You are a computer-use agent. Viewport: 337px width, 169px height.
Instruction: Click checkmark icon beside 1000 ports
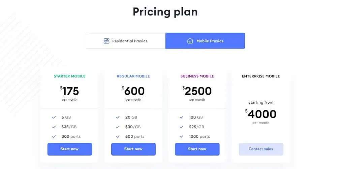[x=182, y=136]
